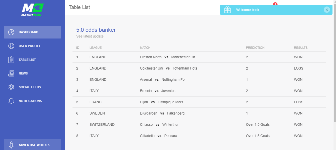Open the User Profile menu item
The image size is (336, 150).
(30, 46)
